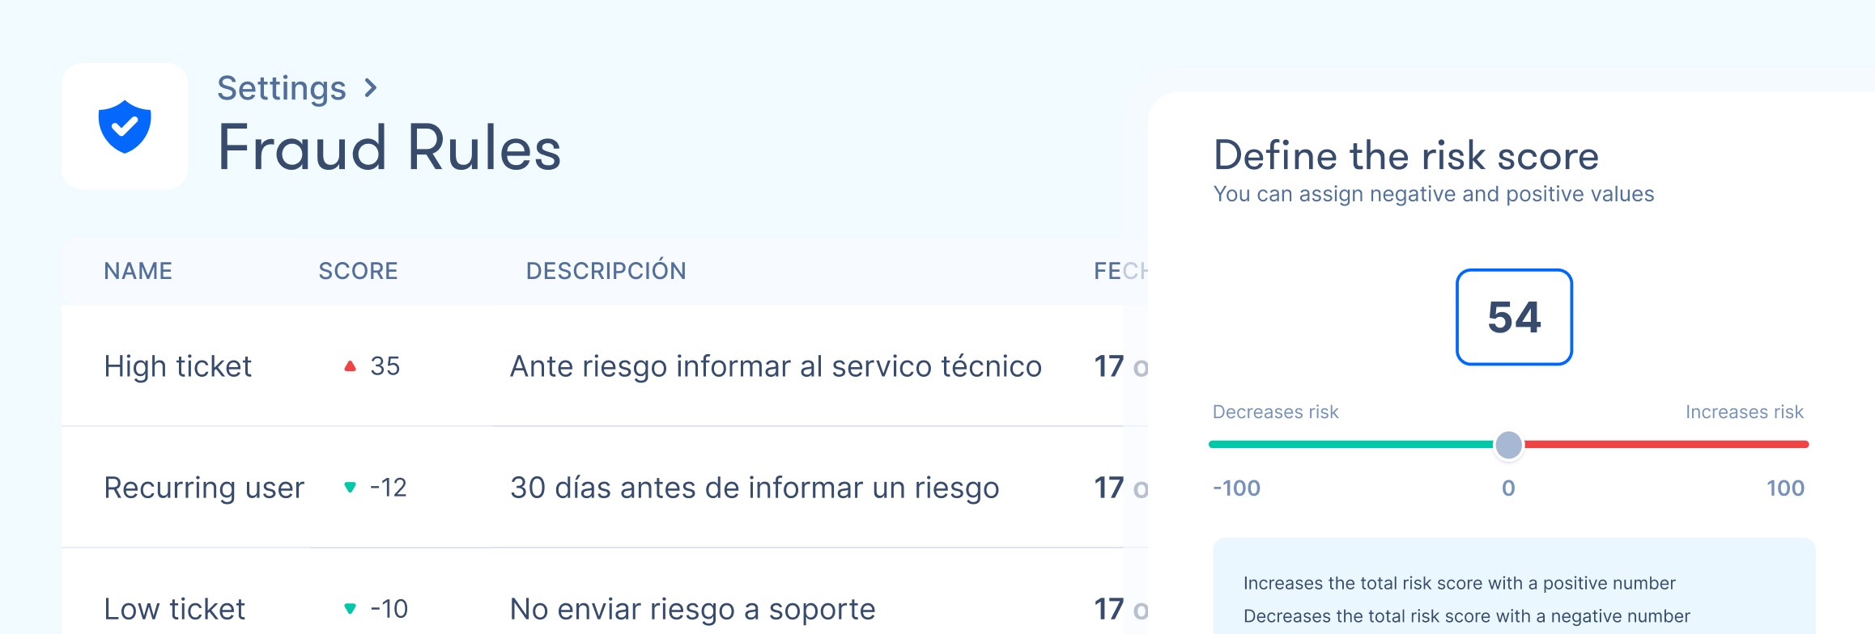Click the date cell in Low ticket row

tap(1120, 609)
